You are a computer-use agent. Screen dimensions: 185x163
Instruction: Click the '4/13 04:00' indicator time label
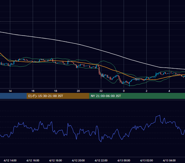click(169, 160)
